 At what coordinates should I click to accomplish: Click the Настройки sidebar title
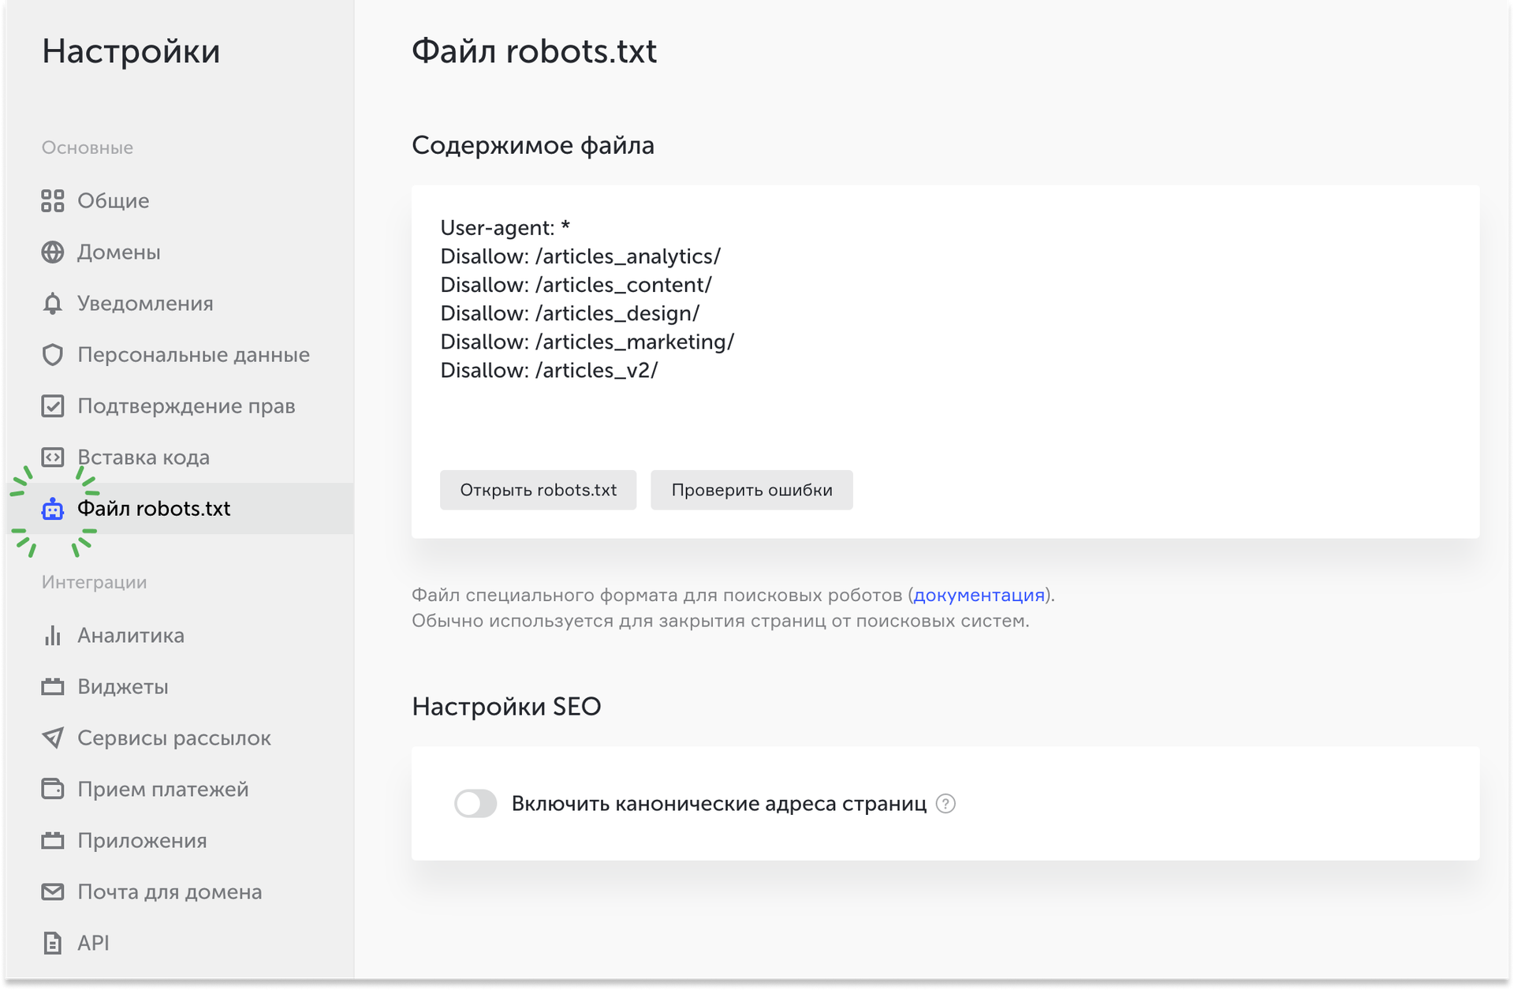(x=131, y=51)
